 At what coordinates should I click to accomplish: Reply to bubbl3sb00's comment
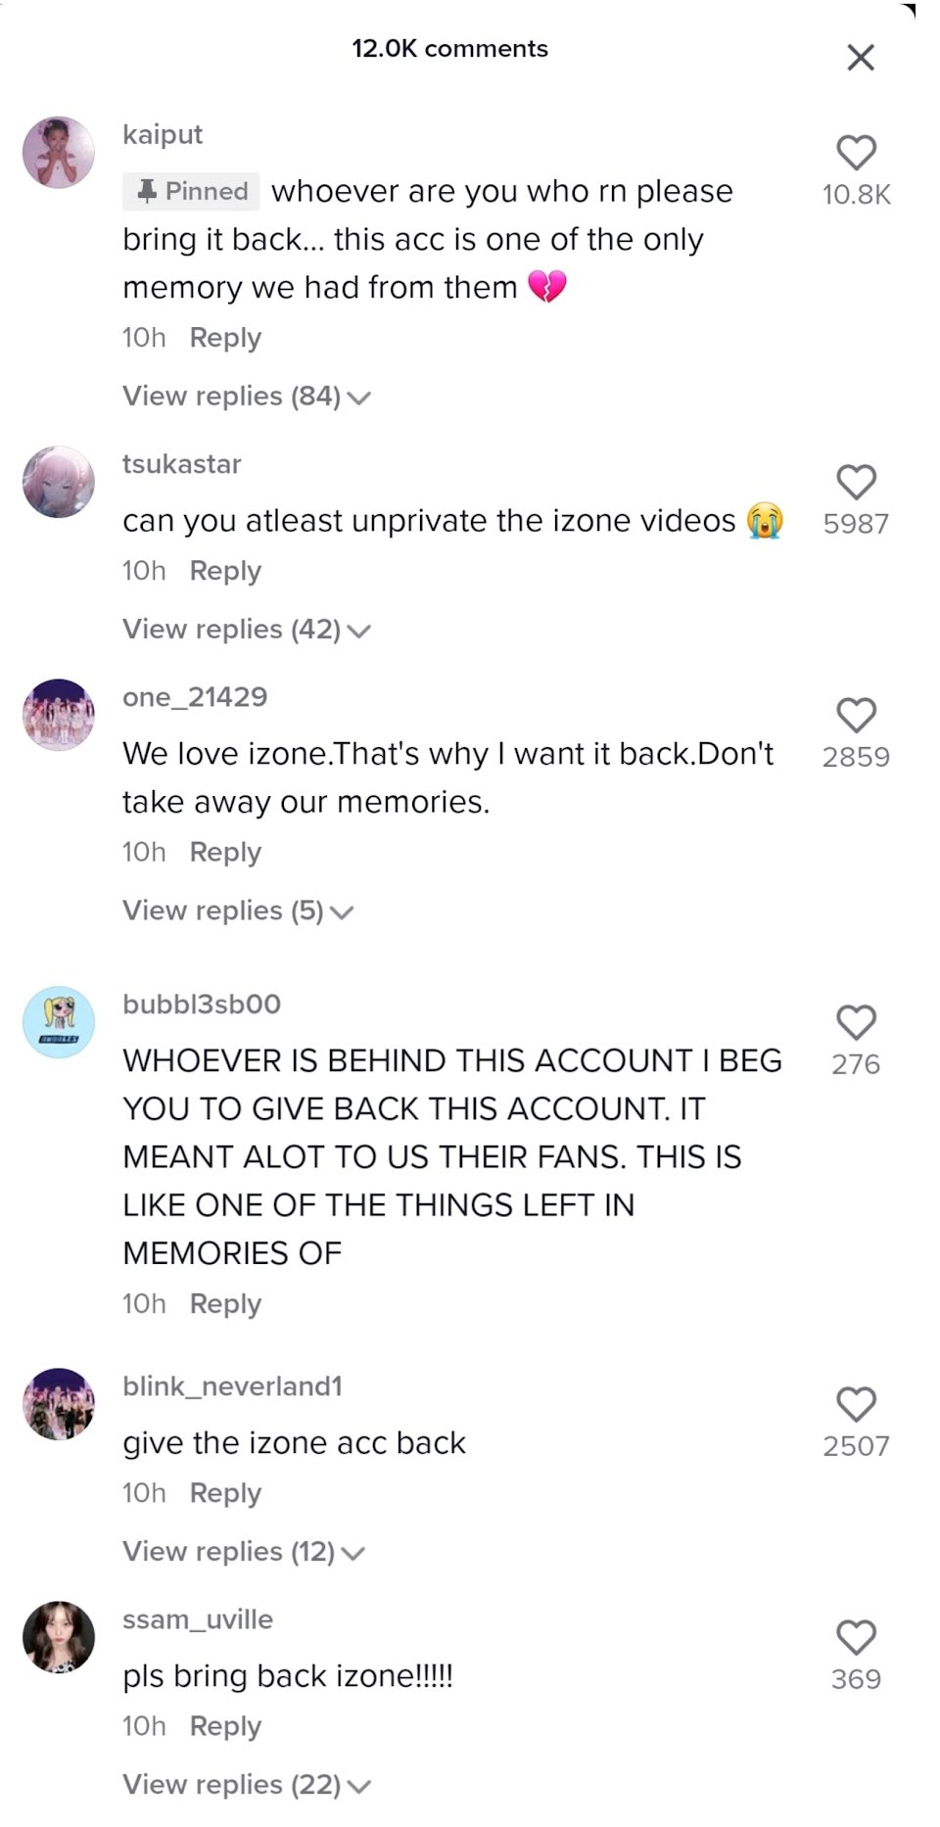(x=225, y=1304)
